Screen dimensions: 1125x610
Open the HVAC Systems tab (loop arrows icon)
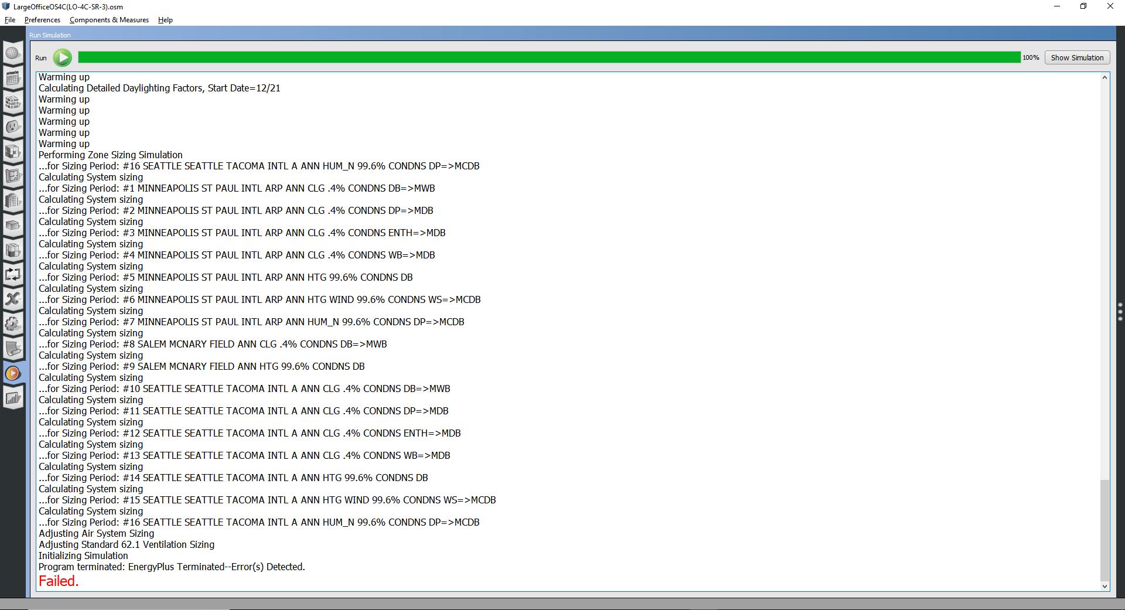13,275
